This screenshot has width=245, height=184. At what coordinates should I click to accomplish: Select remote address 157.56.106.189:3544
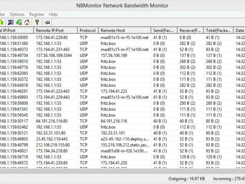(54, 56)
